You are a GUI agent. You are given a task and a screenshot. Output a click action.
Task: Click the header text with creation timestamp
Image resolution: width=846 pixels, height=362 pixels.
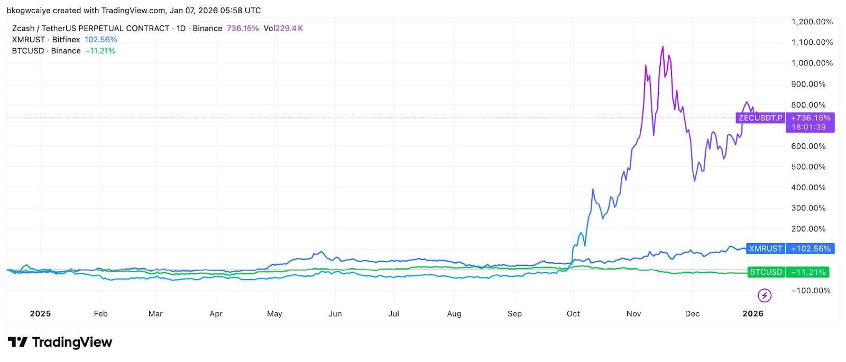[134, 11]
